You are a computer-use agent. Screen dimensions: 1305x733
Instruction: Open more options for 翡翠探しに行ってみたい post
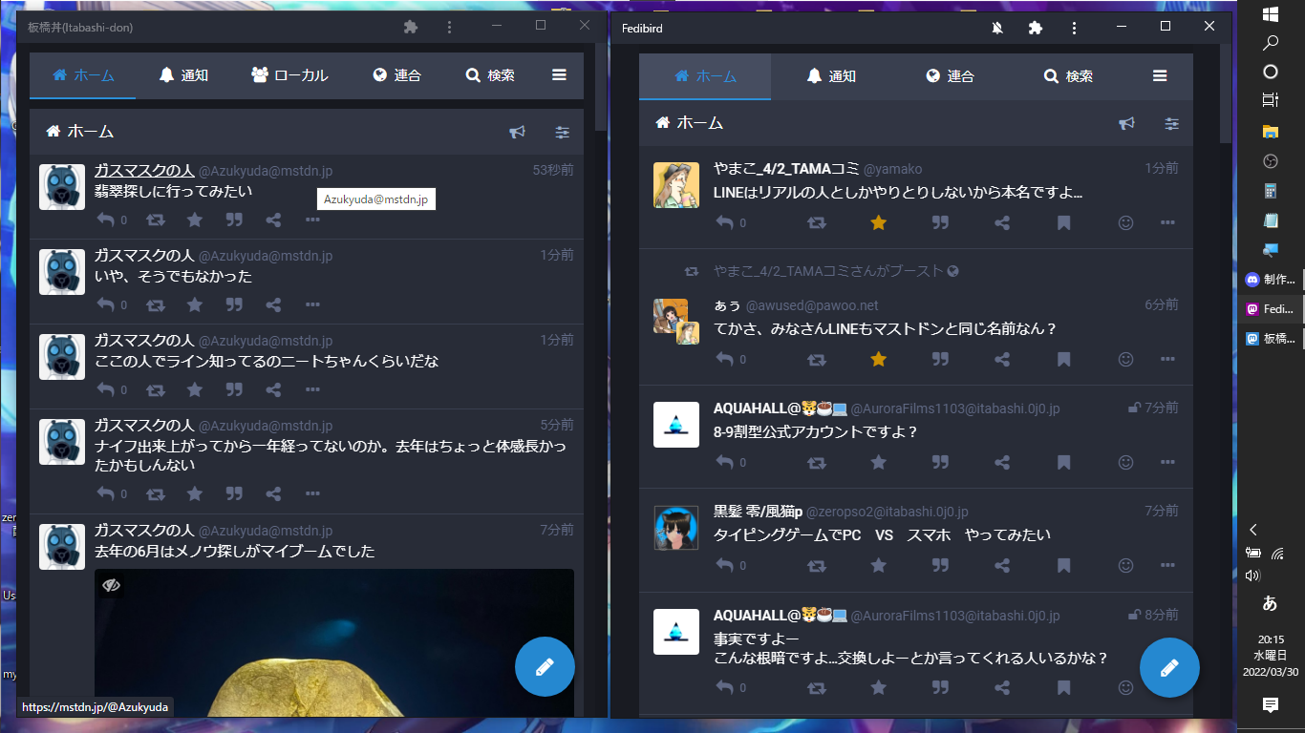pyautogui.click(x=312, y=220)
